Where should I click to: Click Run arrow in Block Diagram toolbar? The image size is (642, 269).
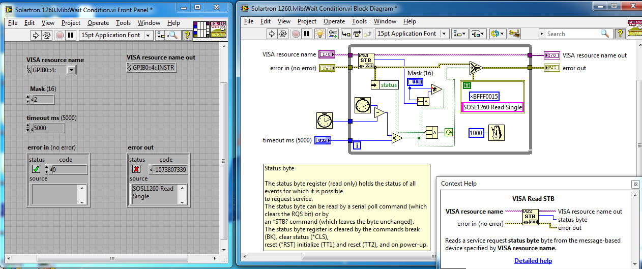click(271, 34)
